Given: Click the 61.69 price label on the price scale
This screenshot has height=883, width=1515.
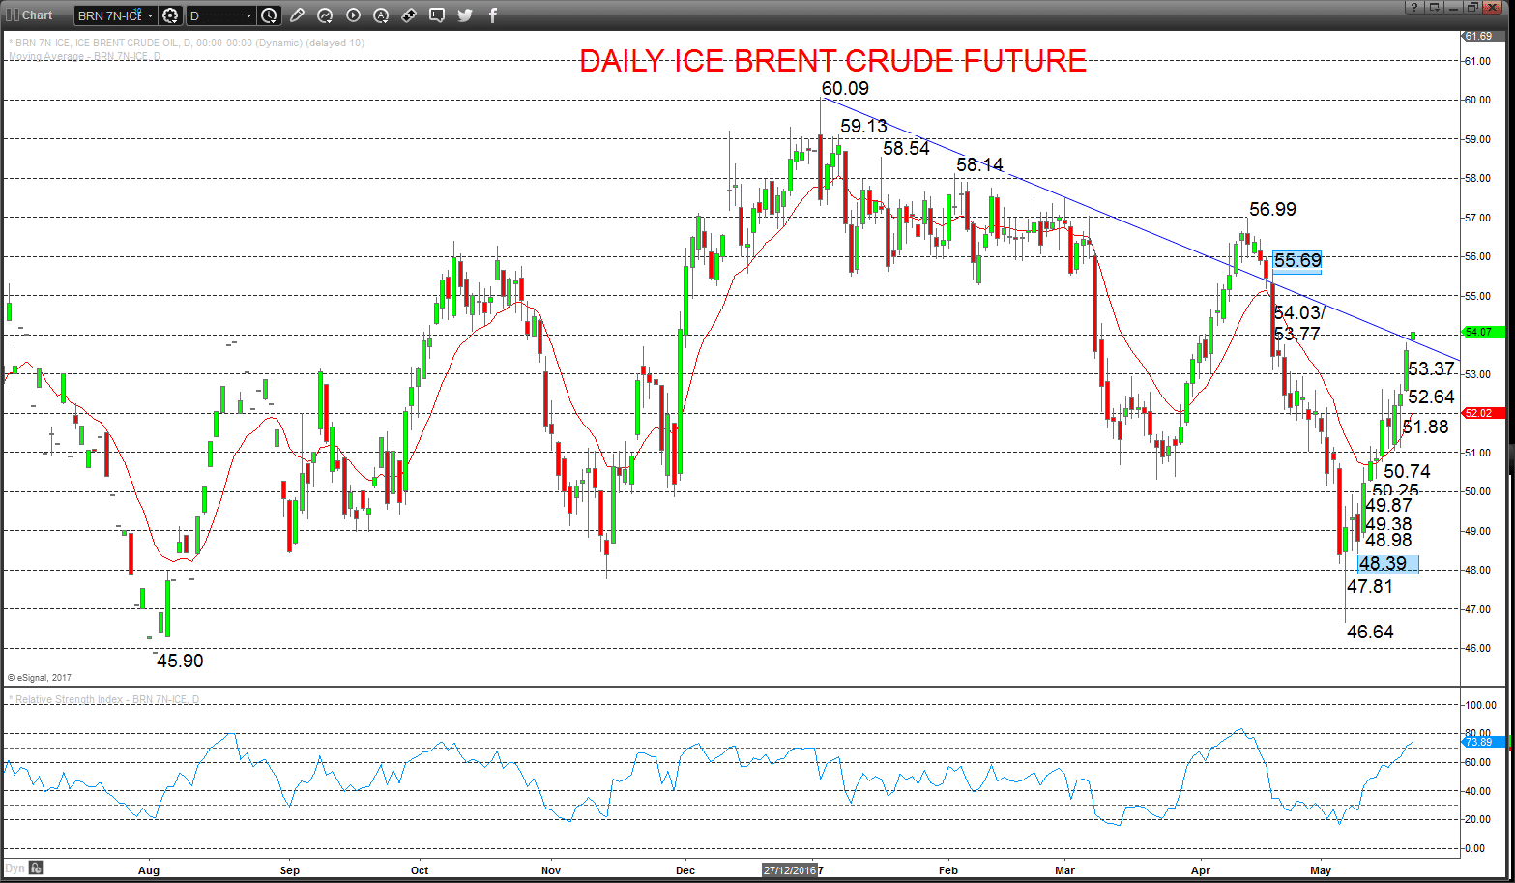Looking at the screenshot, I should 1483,36.
